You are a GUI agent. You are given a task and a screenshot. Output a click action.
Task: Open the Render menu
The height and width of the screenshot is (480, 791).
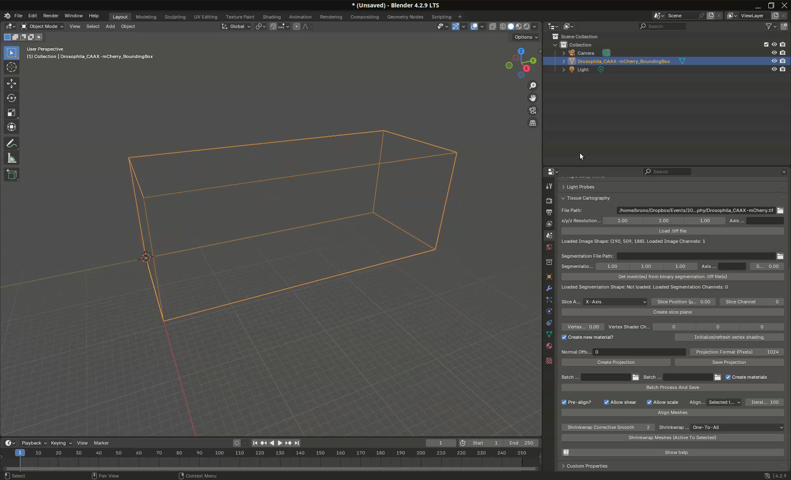51,16
